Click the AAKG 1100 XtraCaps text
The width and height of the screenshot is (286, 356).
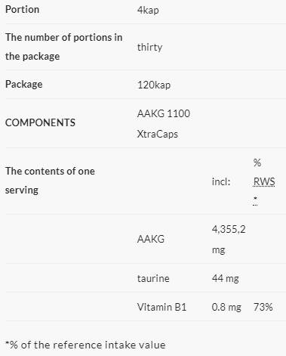tap(164, 124)
